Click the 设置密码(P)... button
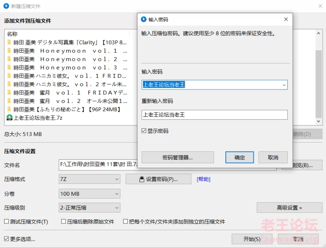Viewport: 326px width, 248px height. tap(158, 179)
